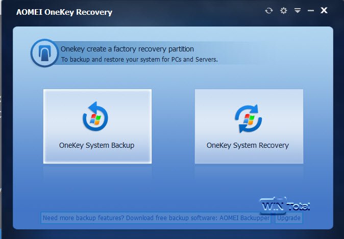344x239 pixels.
Task: Click the OneKey System Backup button
Action: 97,126
